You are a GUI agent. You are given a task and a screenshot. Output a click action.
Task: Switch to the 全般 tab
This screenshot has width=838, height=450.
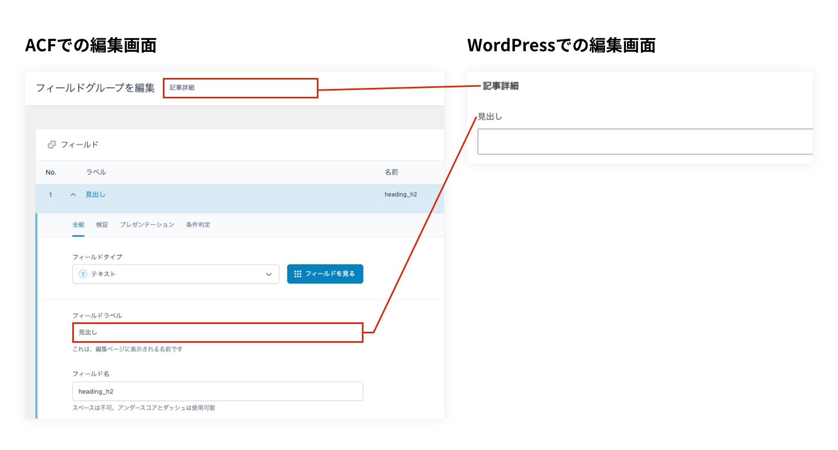click(x=78, y=224)
